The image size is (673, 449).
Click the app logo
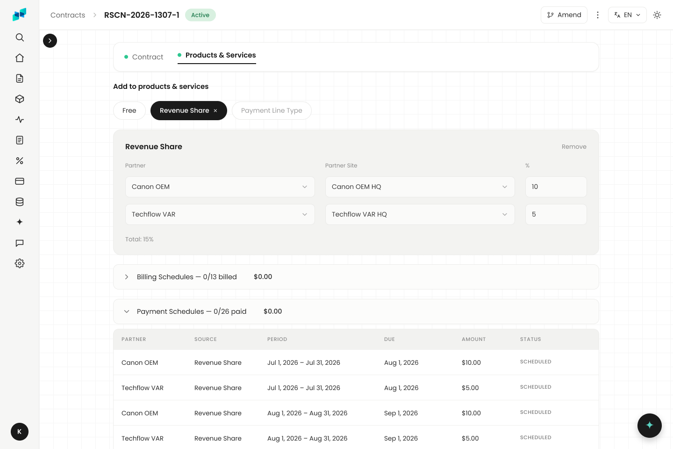(20, 15)
